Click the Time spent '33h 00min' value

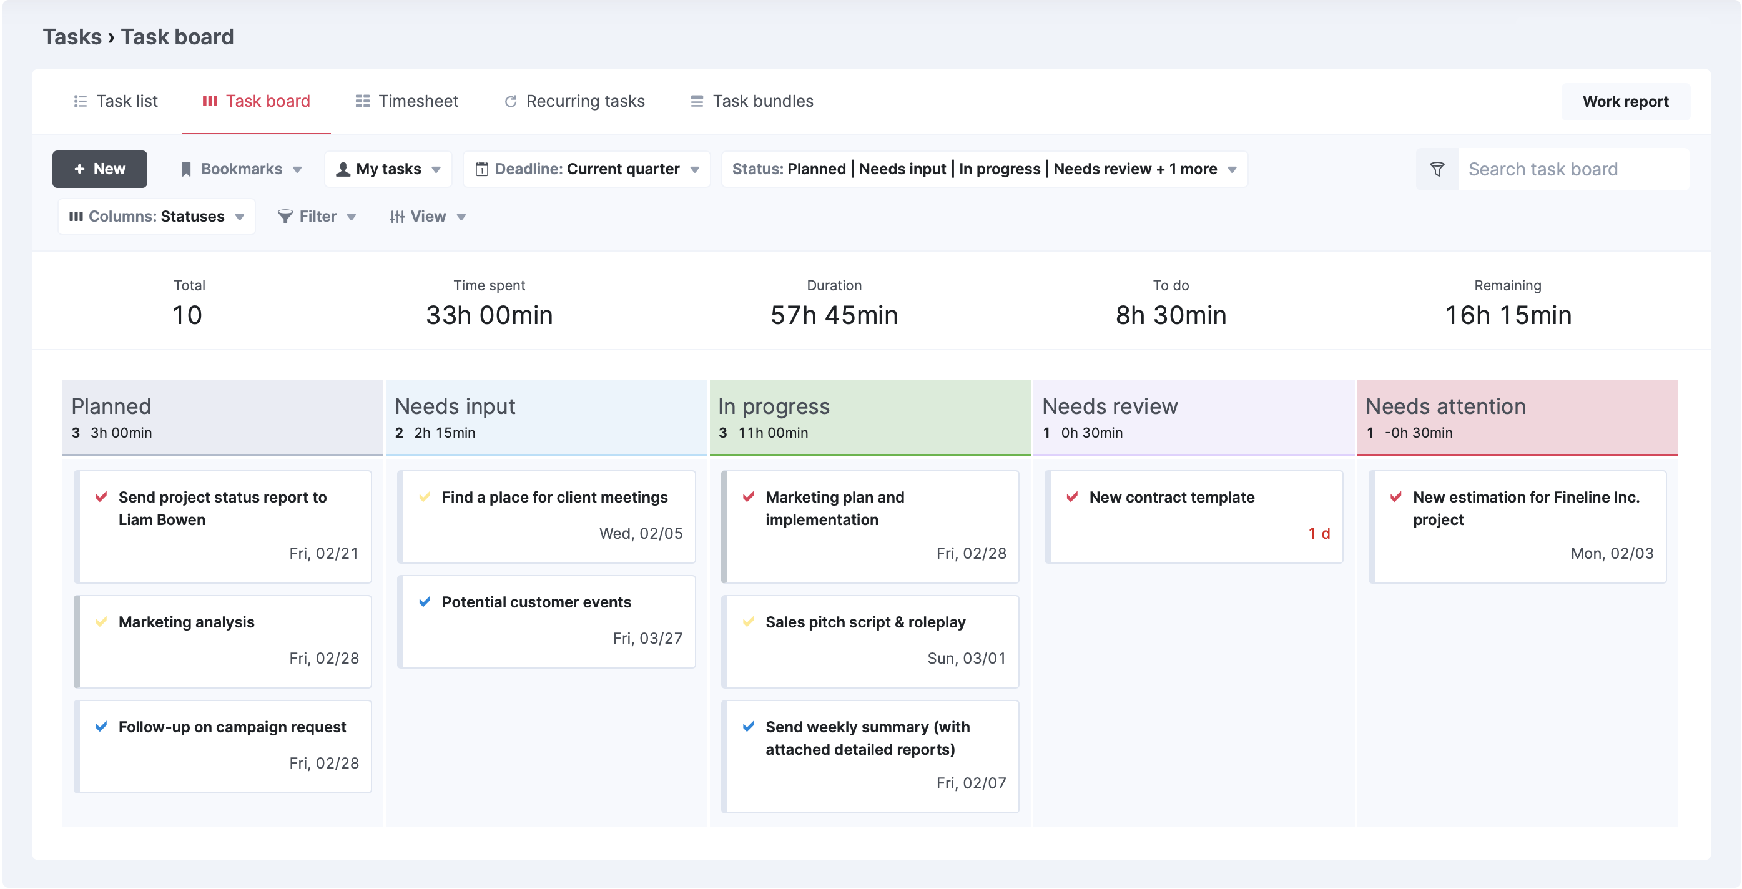(x=490, y=315)
